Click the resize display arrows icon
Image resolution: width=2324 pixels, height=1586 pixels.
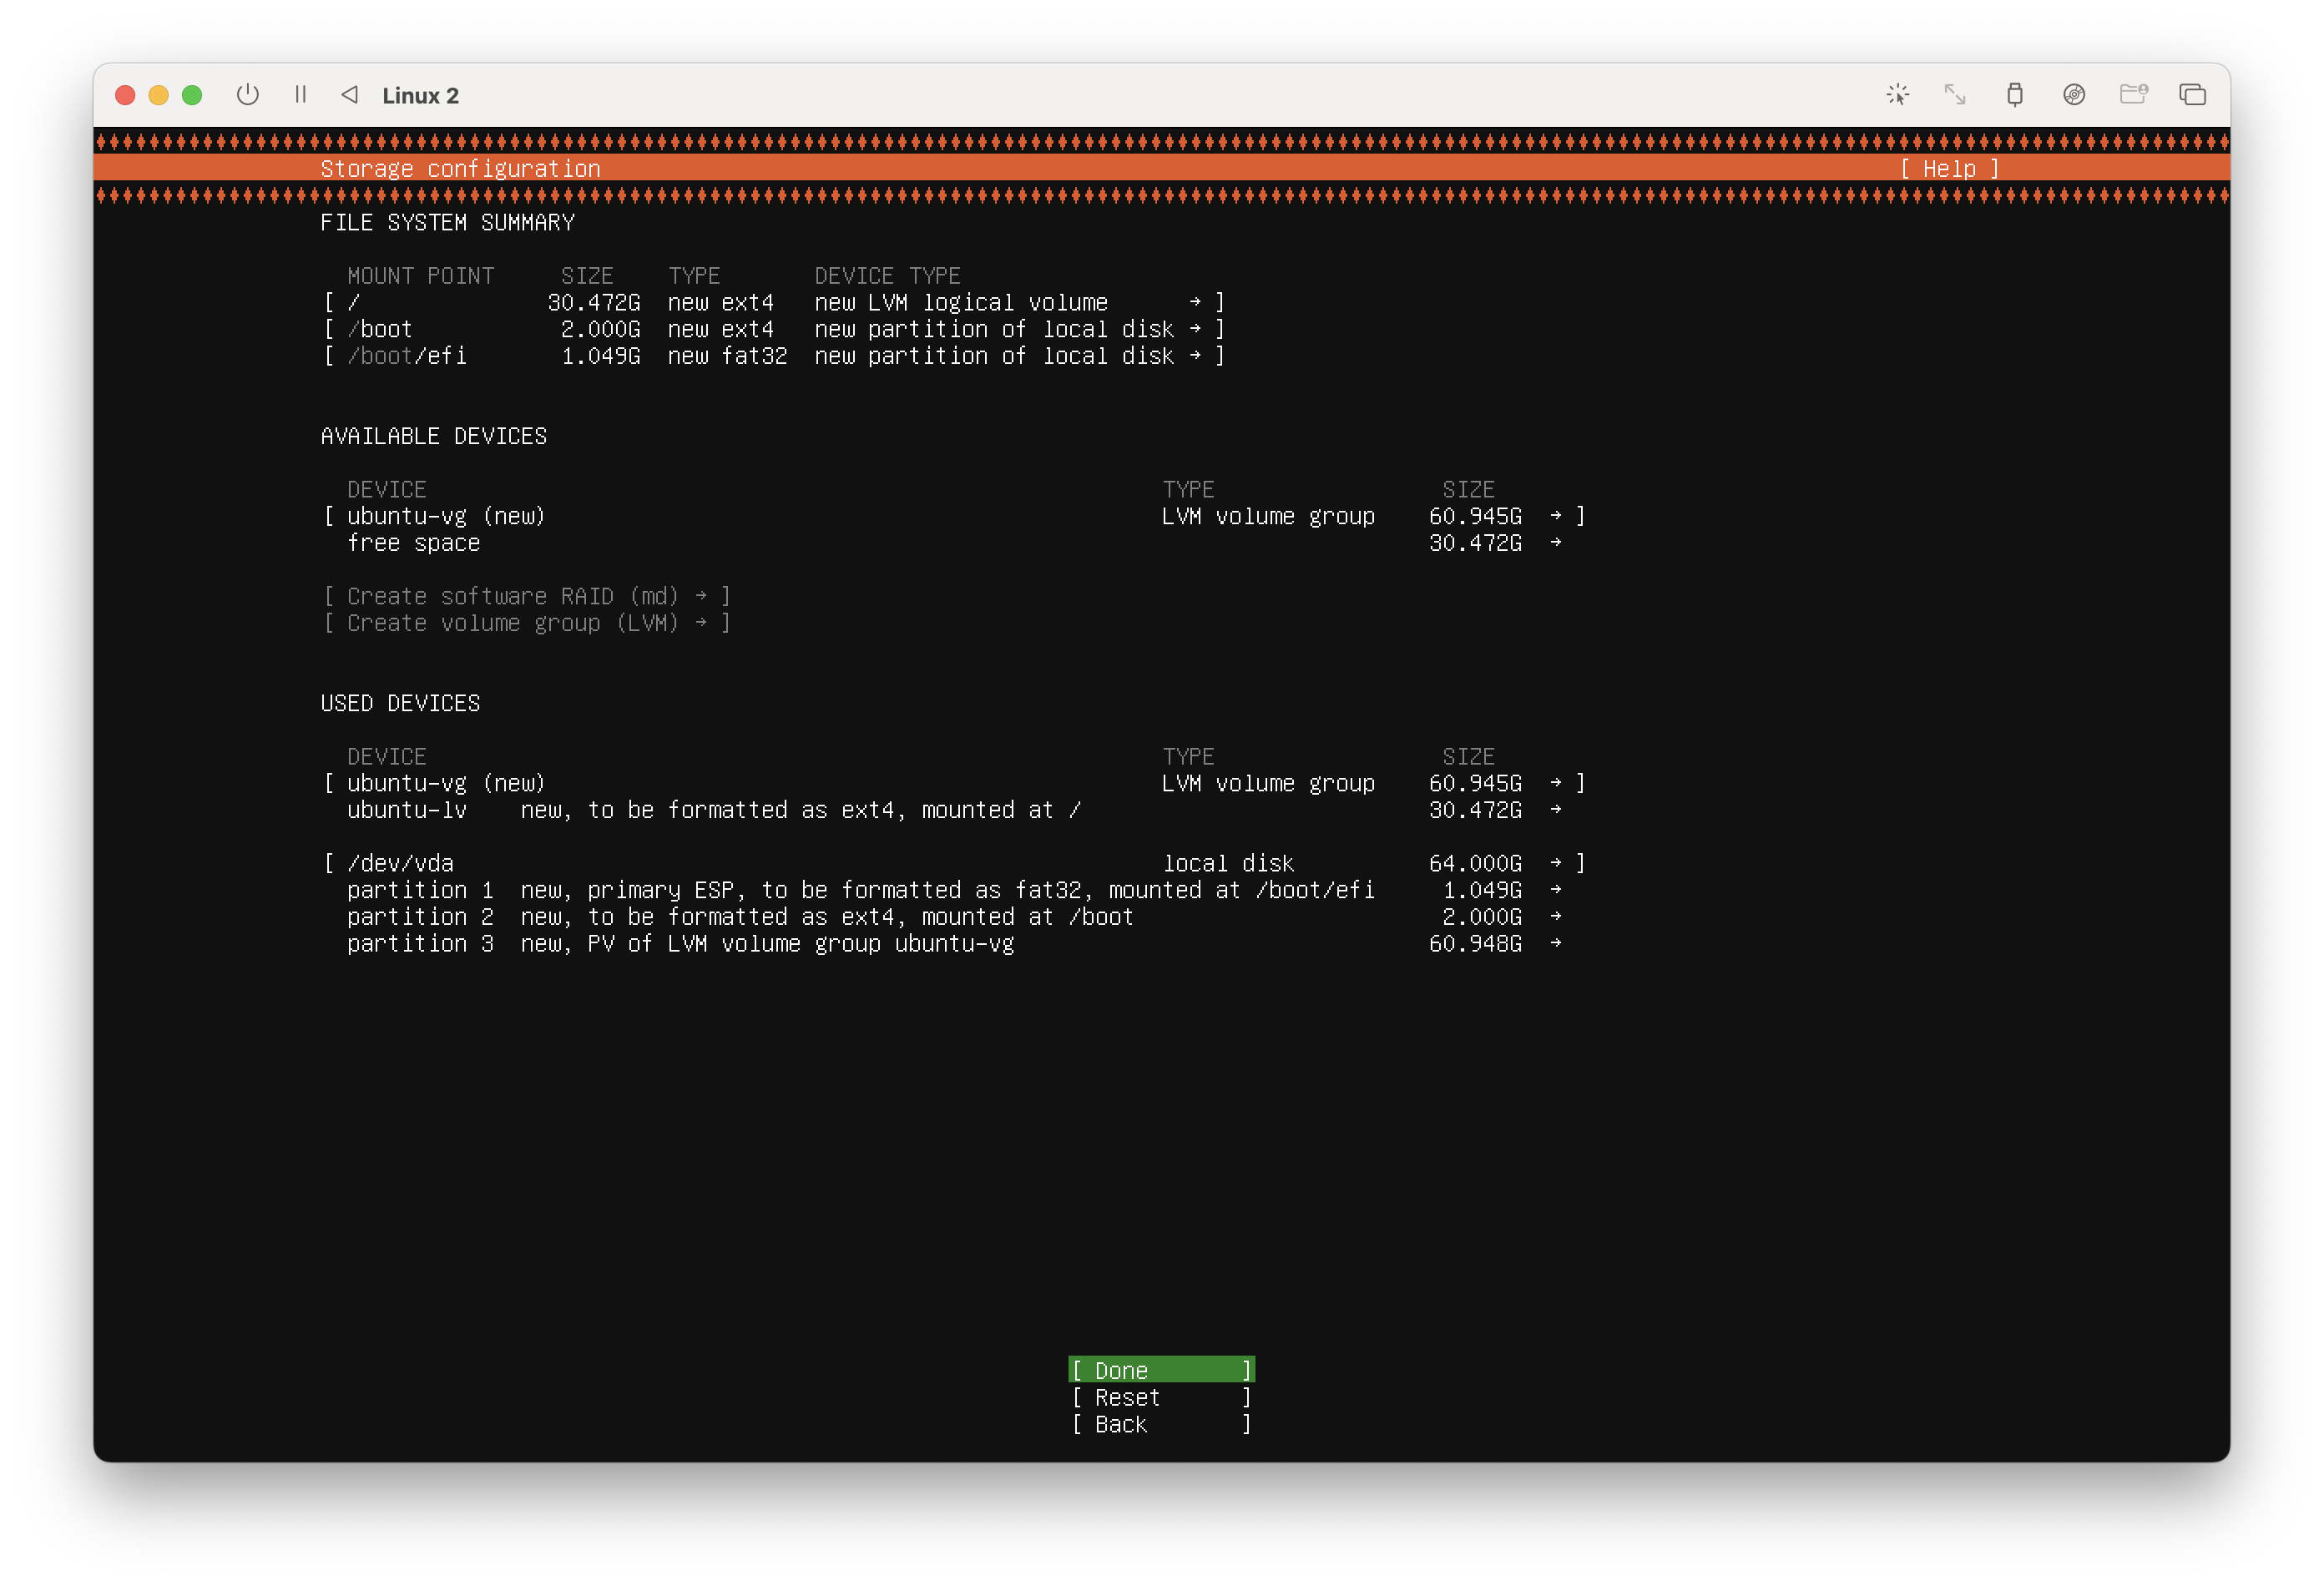[1955, 95]
